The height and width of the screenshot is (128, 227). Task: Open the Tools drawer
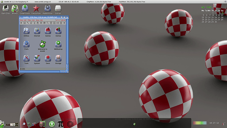point(26,60)
